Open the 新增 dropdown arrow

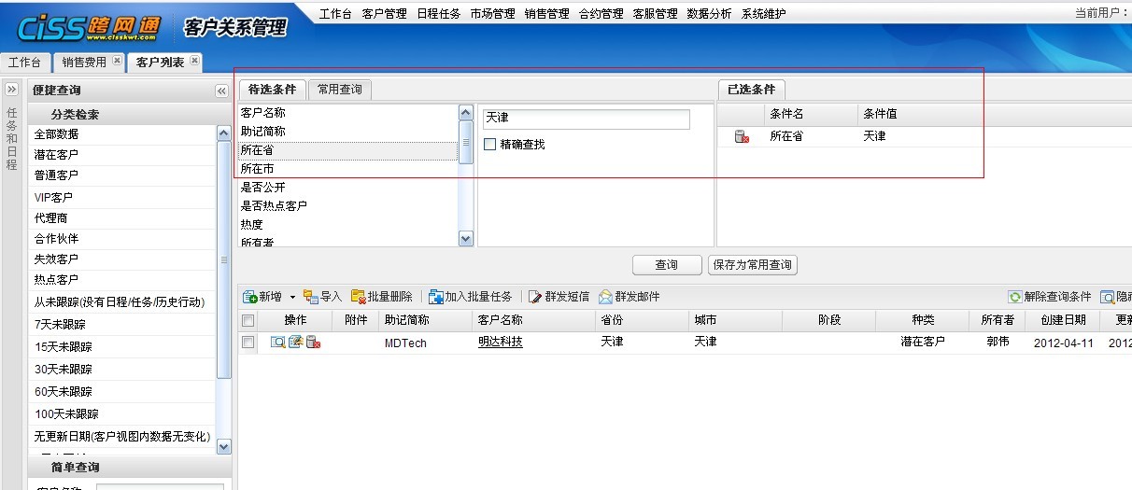292,297
